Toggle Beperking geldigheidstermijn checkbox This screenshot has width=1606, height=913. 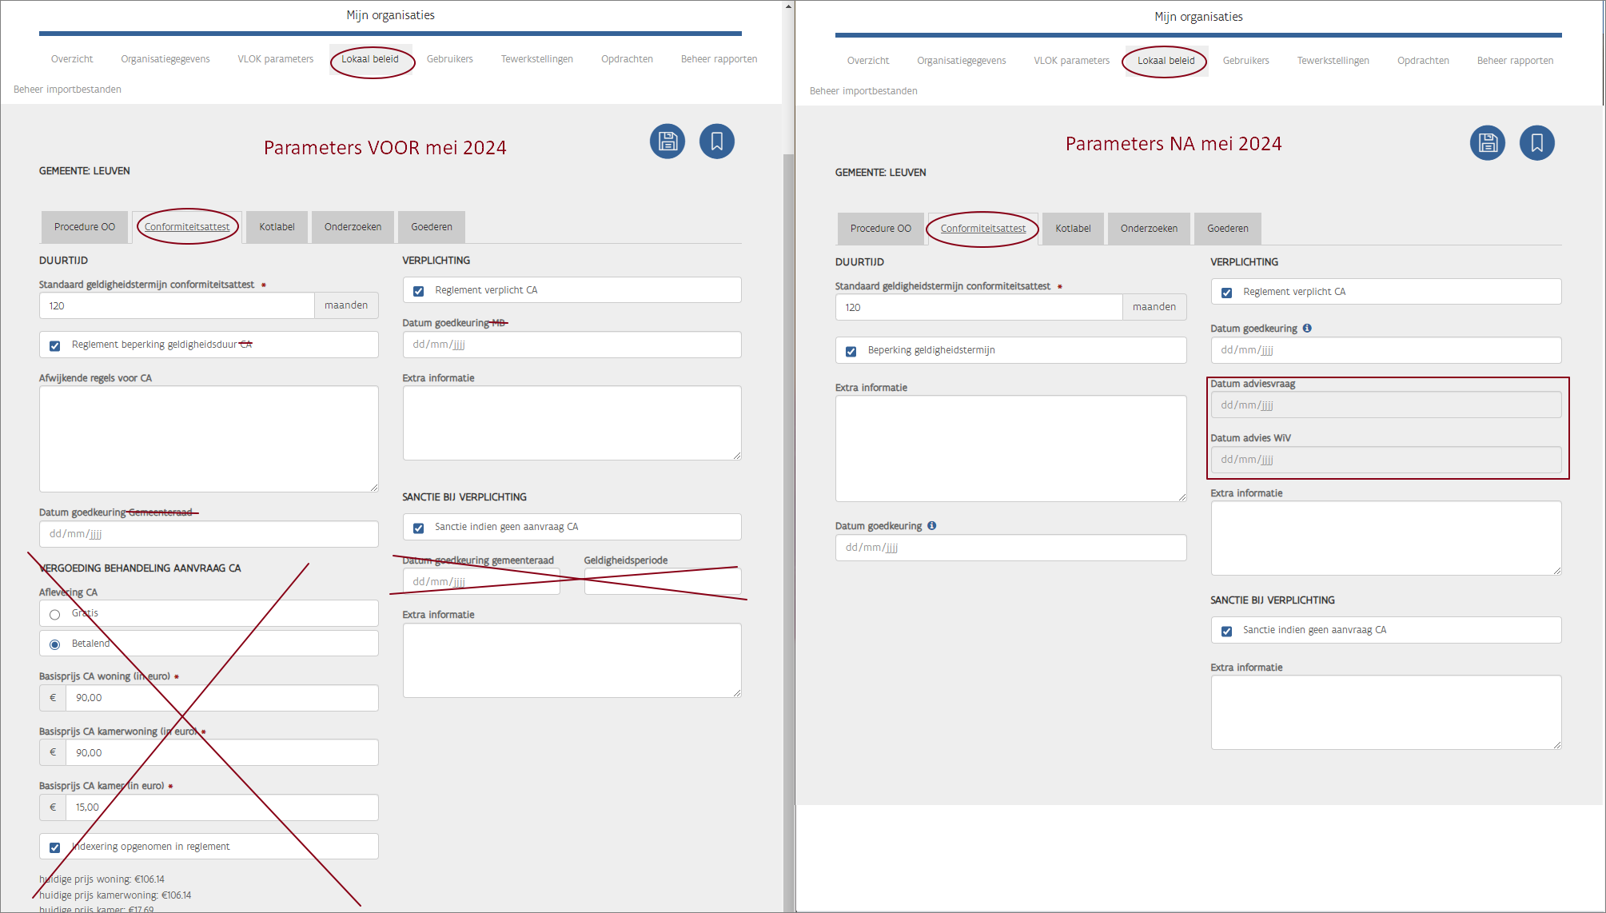click(x=851, y=351)
